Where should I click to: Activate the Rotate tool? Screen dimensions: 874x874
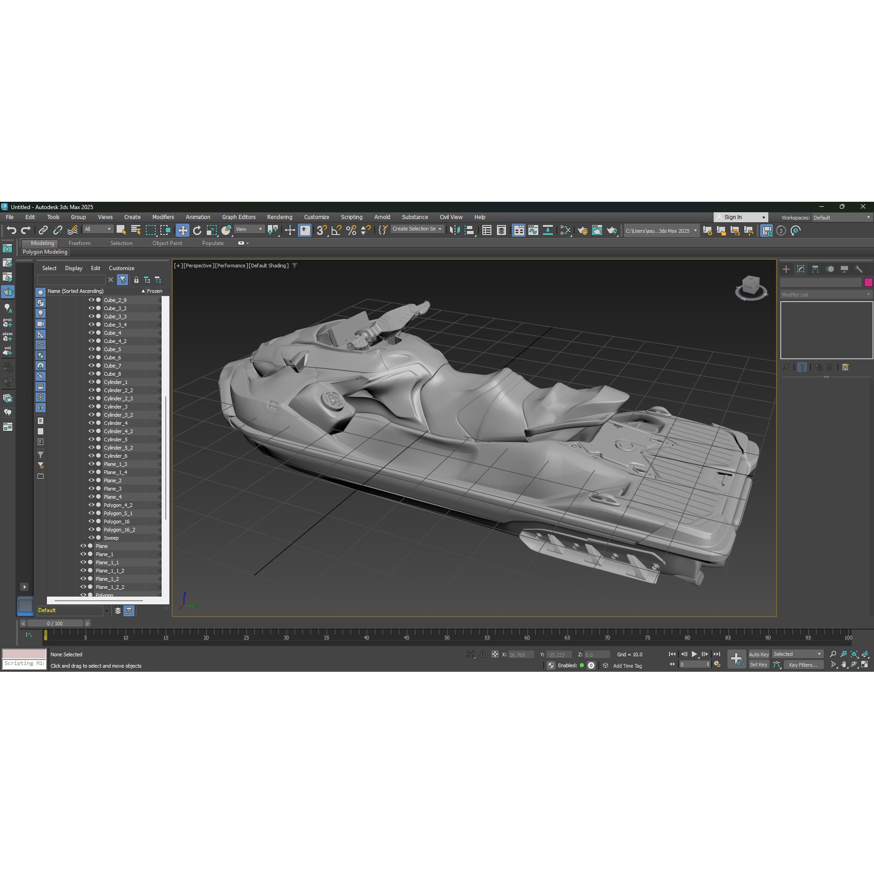[x=197, y=230]
